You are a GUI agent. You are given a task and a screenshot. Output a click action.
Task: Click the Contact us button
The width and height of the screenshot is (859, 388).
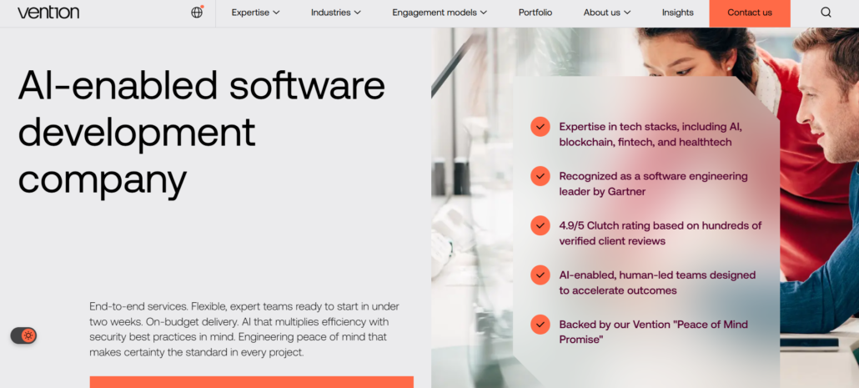click(x=750, y=13)
